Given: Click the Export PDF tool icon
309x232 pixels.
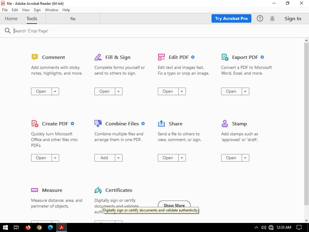Looking at the screenshot, I should point(225,57).
